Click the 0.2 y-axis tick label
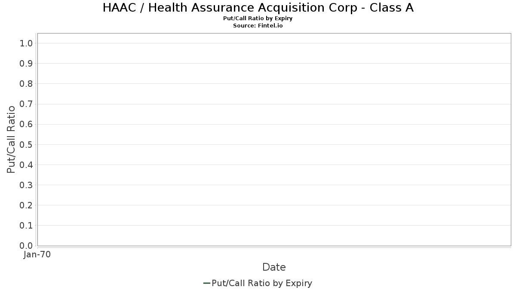 click(26, 205)
